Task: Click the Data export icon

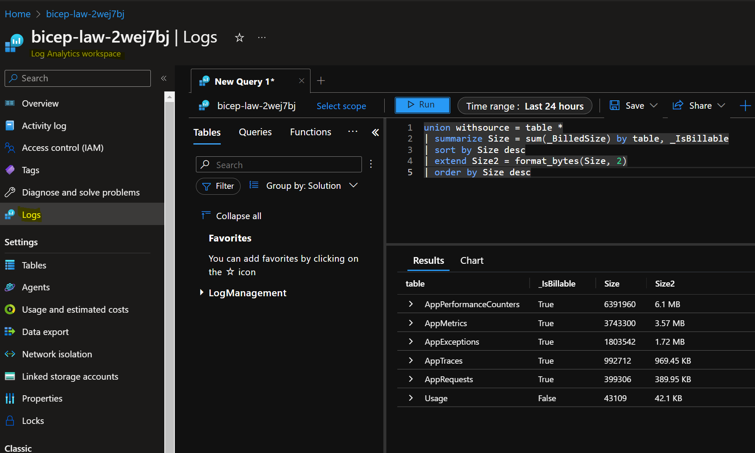Action: 10,332
